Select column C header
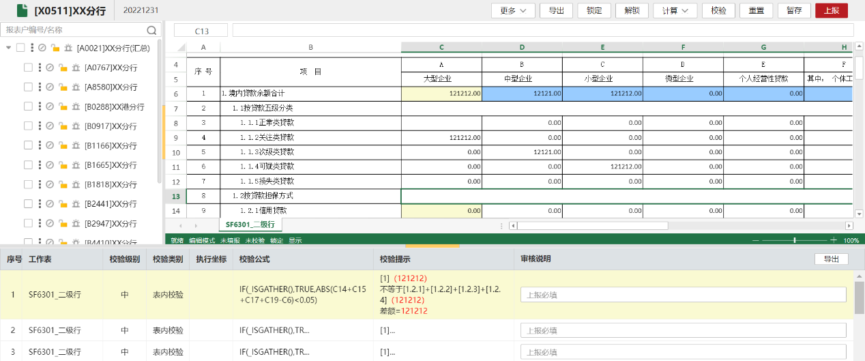The width and height of the screenshot is (865, 361). point(441,47)
